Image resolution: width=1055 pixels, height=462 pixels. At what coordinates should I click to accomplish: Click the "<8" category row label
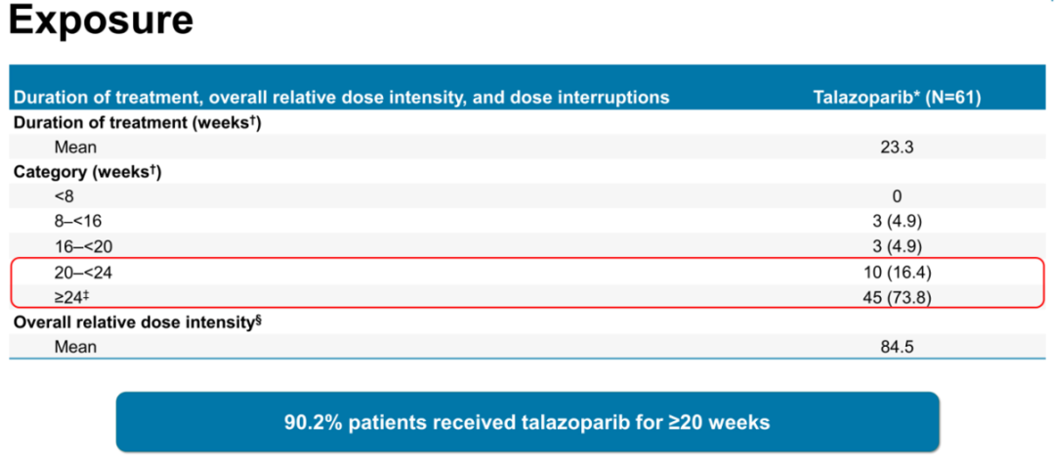(64, 196)
